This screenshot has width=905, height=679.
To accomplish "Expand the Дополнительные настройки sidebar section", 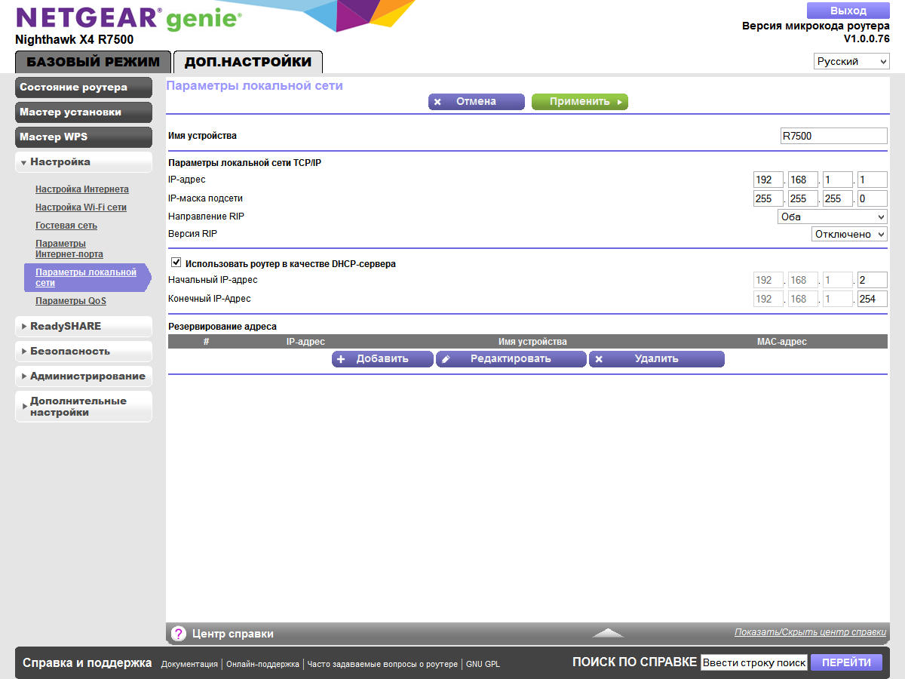I will click(84, 407).
